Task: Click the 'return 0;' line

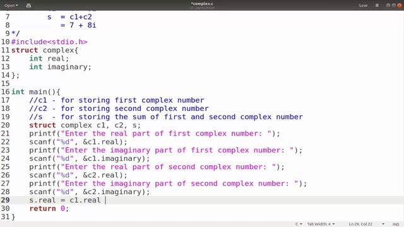Action: tap(49, 209)
